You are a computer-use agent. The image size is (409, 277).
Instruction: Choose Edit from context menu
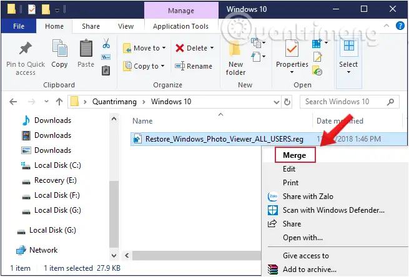click(x=289, y=169)
